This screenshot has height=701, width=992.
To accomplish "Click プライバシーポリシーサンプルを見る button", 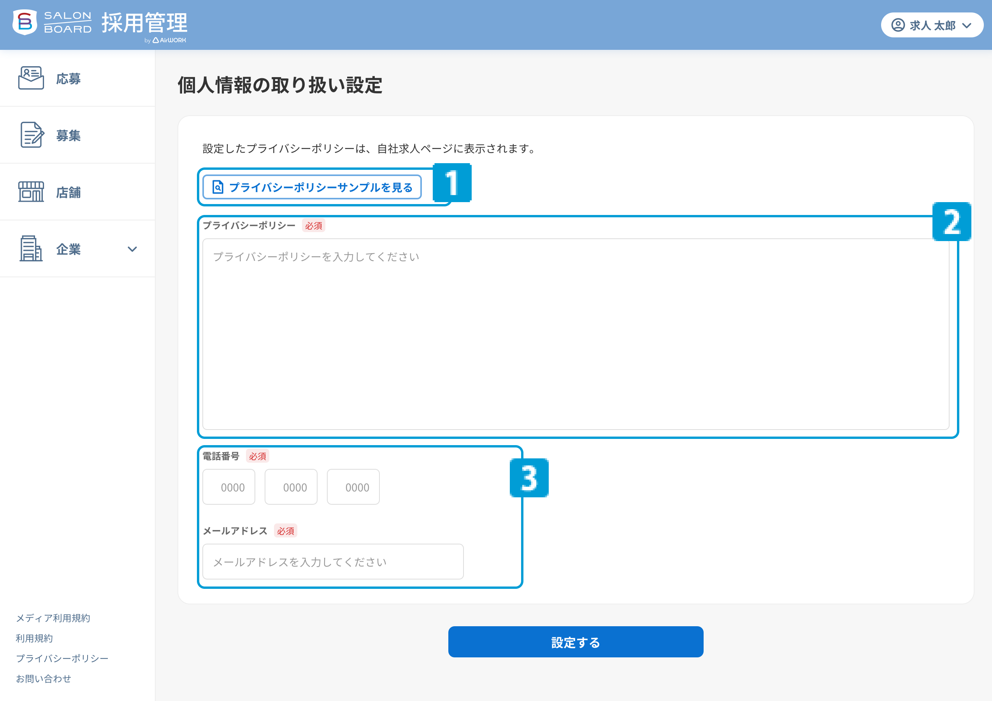I will point(312,187).
